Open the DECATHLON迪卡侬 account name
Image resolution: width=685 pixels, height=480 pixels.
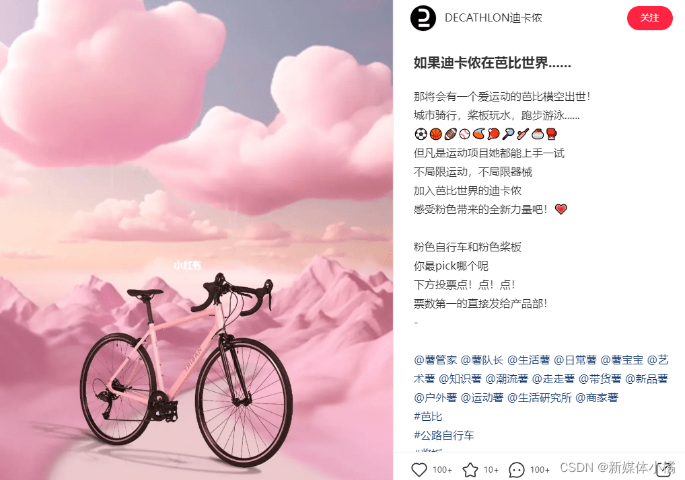click(493, 18)
